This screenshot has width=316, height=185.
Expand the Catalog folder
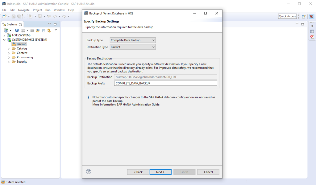point(9,49)
